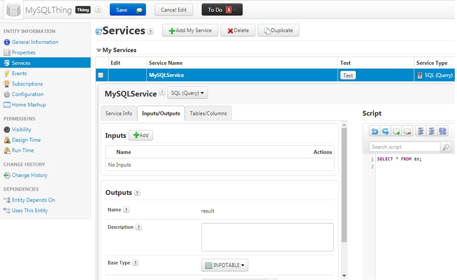Click the decrease indent icon in Script toolbar
The image size is (457, 280).
420,131
